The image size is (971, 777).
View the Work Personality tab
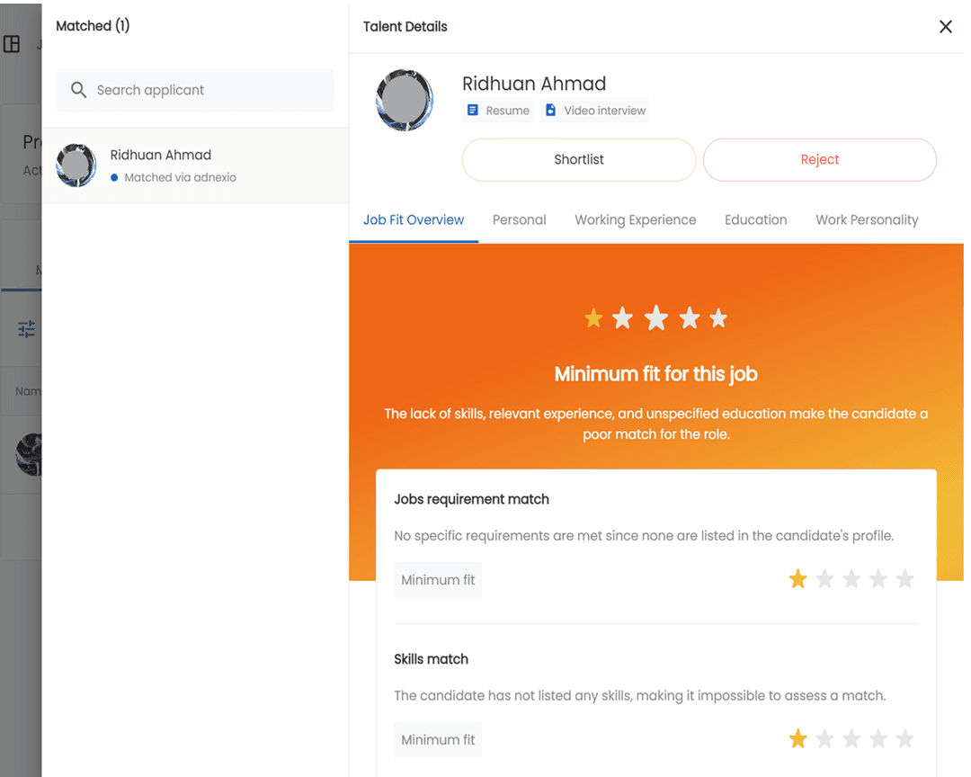click(x=867, y=219)
